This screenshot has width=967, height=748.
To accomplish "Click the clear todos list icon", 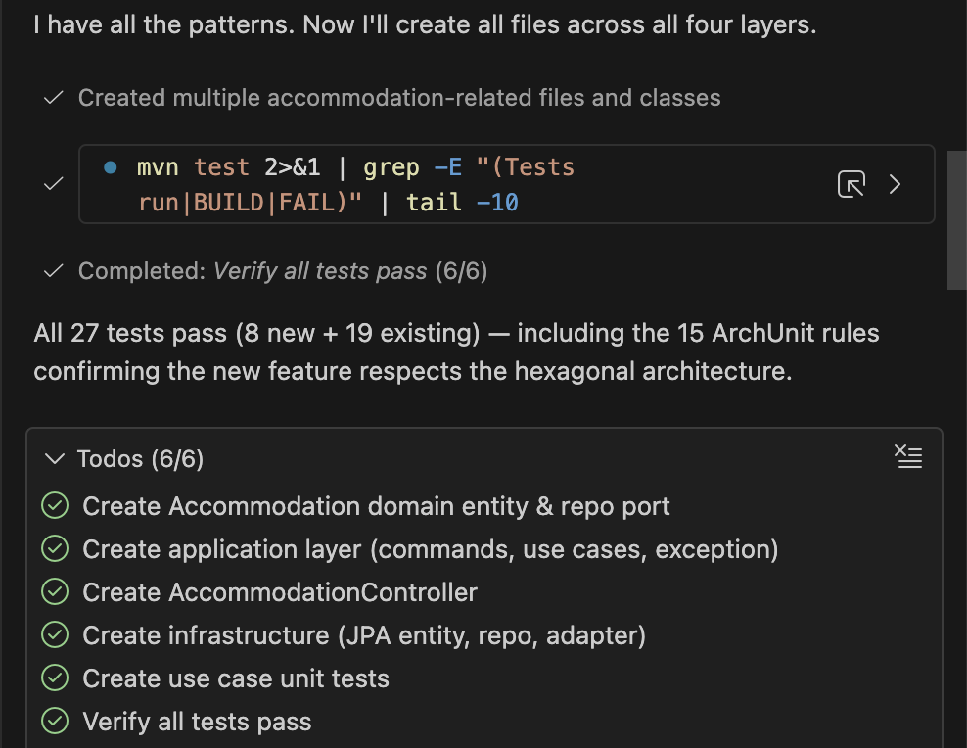I will pos(908,456).
